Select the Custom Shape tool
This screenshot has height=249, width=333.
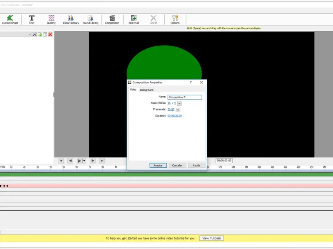click(10, 20)
